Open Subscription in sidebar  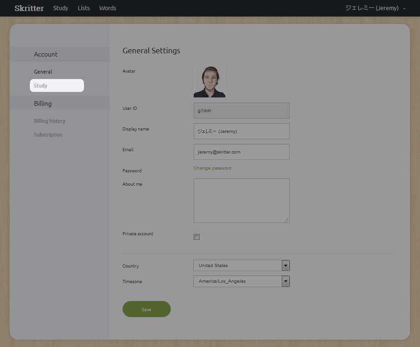click(x=48, y=135)
